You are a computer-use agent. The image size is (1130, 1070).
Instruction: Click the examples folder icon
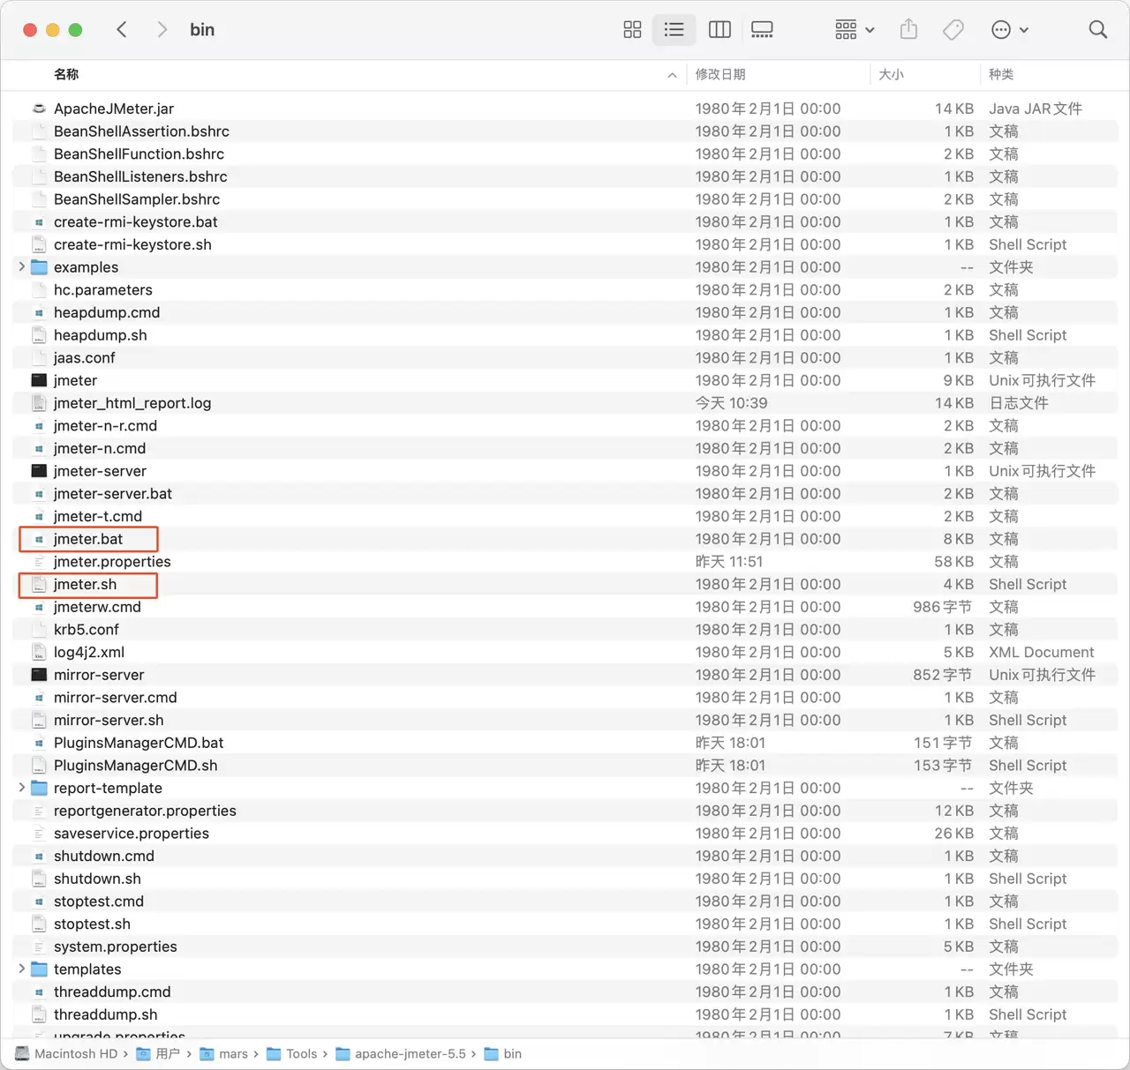(39, 267)
